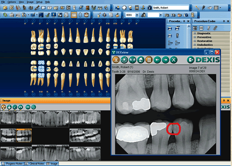The width and height of the screenshot is (232, 166).
Task: Click the green pen tool icon in Image panel
Action: [15, 107]
